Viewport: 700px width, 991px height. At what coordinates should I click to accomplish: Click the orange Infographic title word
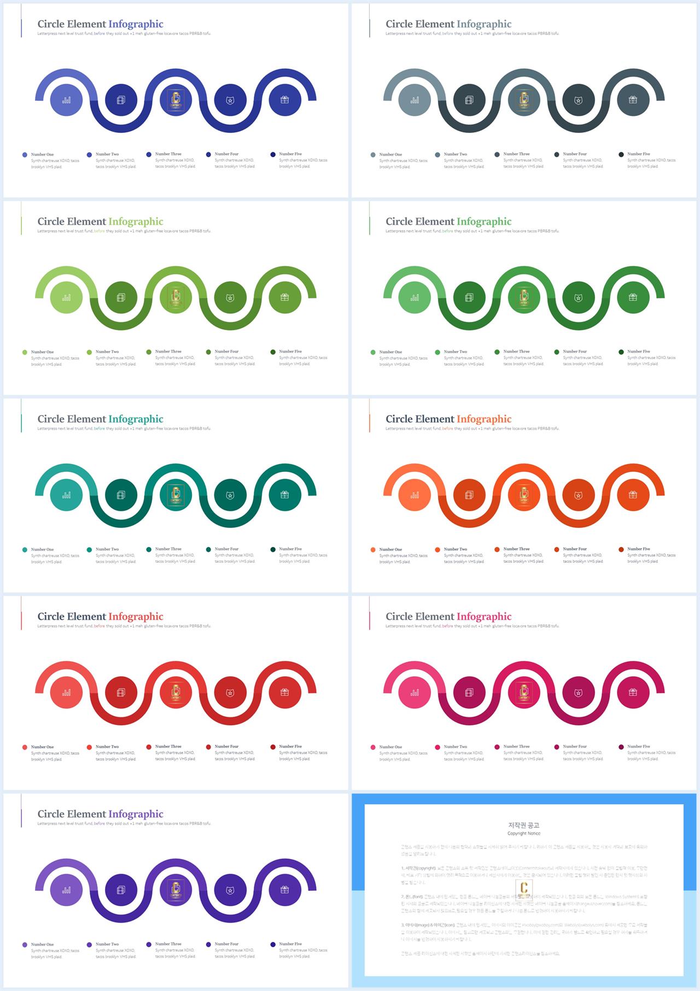coord(484,419)
